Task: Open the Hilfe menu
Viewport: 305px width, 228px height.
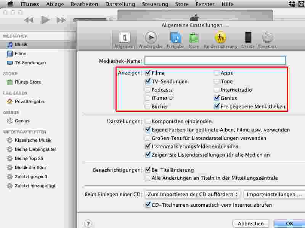Action: tap(228, 4)
